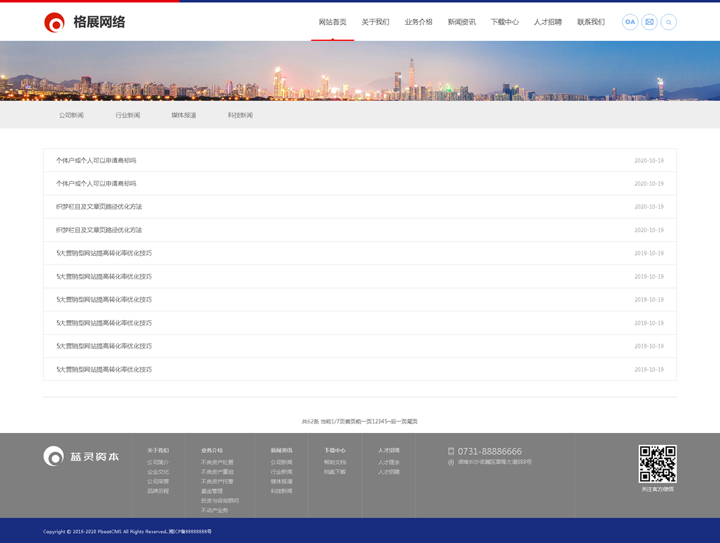Open first 织梦栏目及文章页路径优化方法 article

point(99,207)
